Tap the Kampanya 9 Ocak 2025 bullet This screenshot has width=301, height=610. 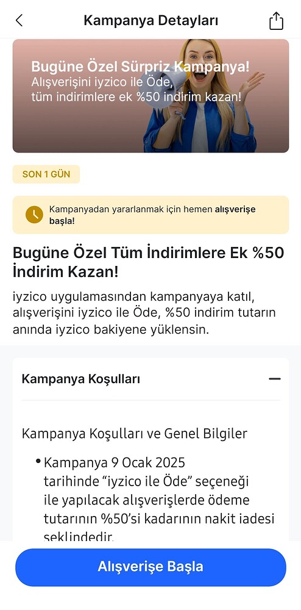[159, 500]
